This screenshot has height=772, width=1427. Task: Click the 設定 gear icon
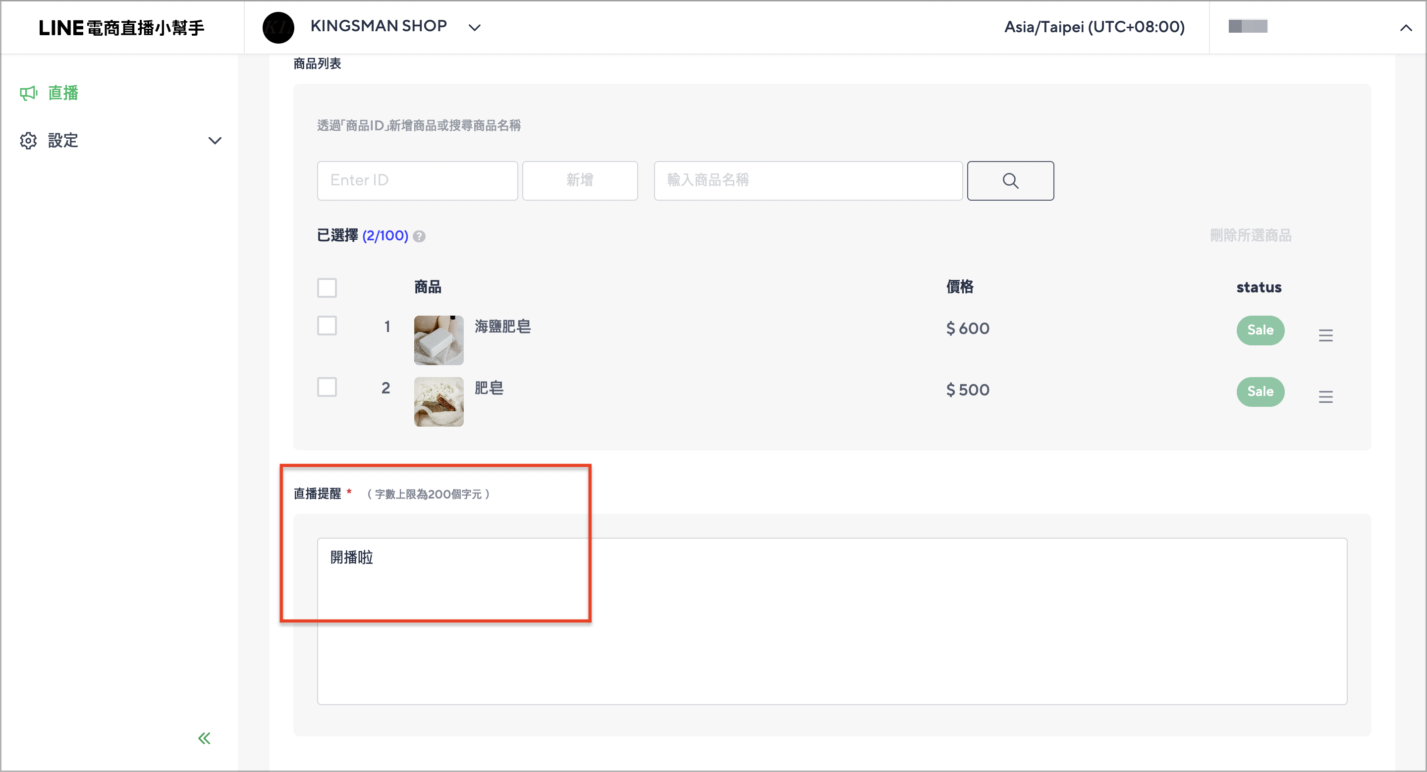28,141
